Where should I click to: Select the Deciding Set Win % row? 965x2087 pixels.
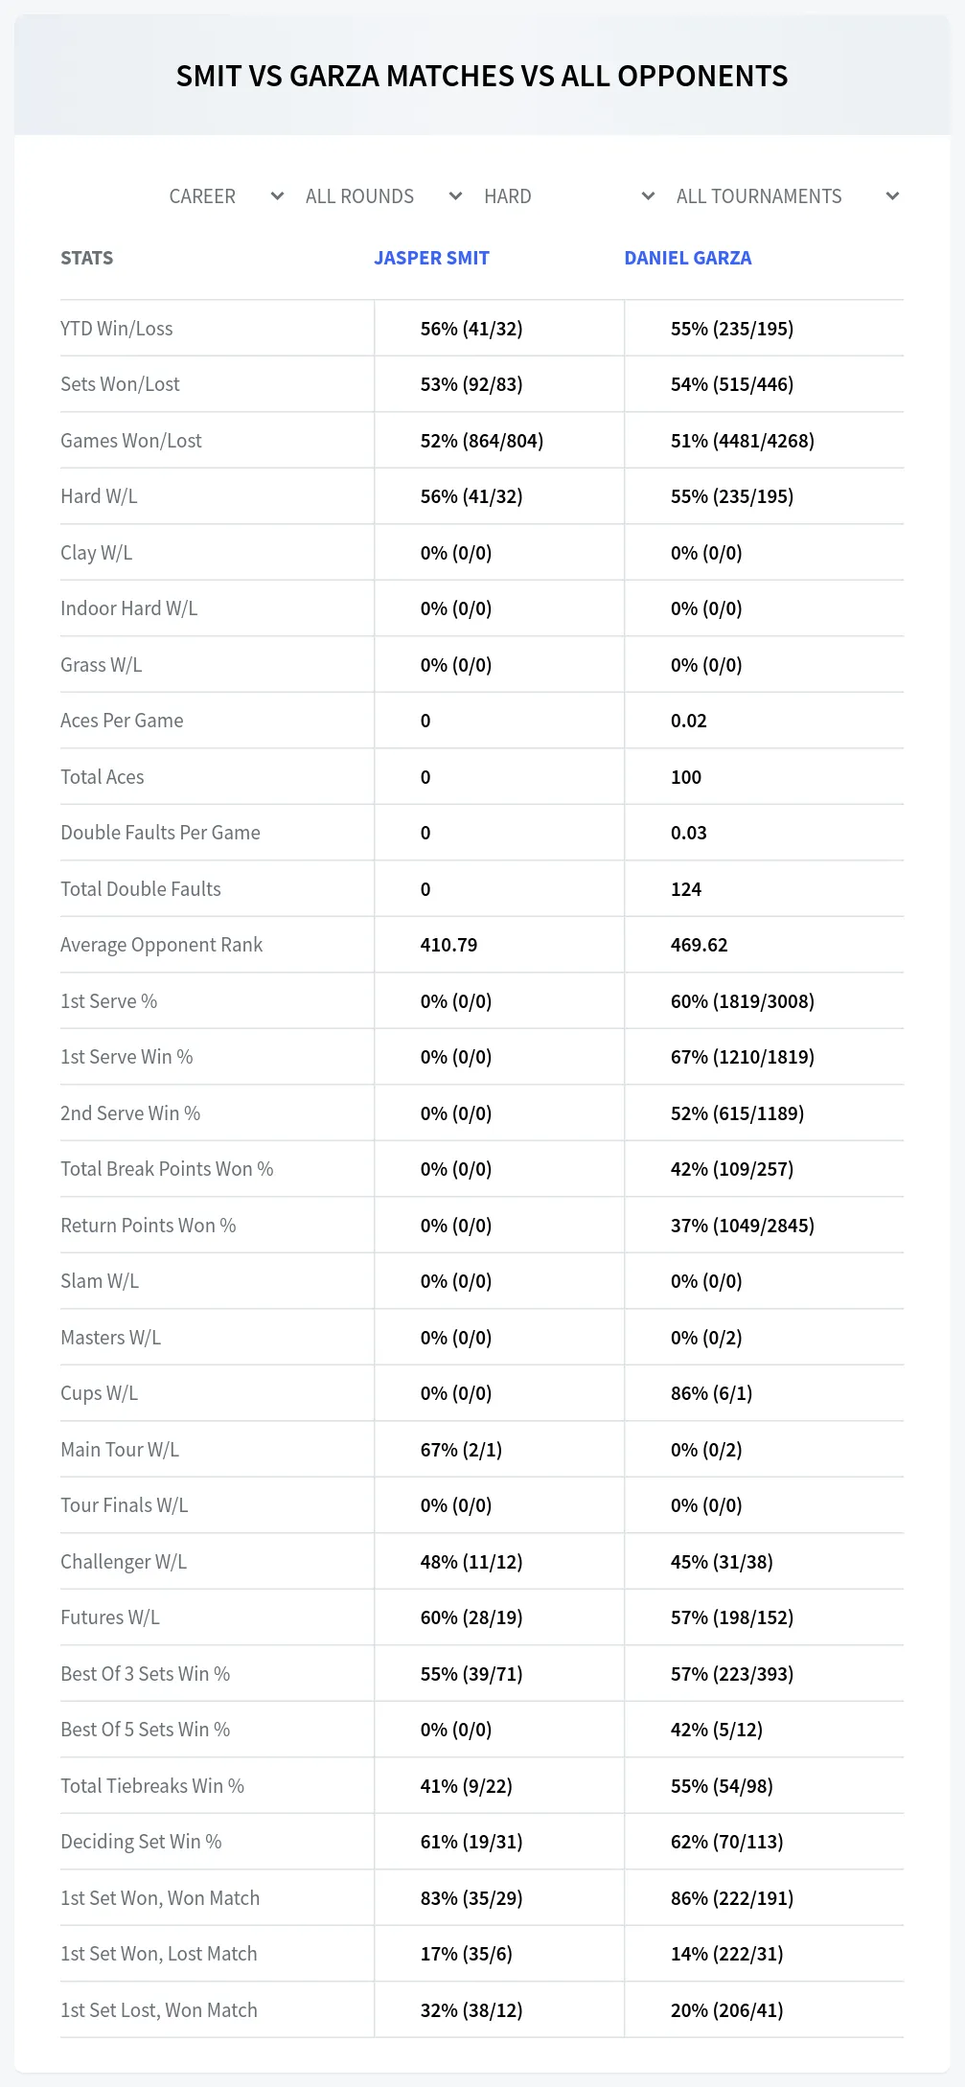[482, 1842]
